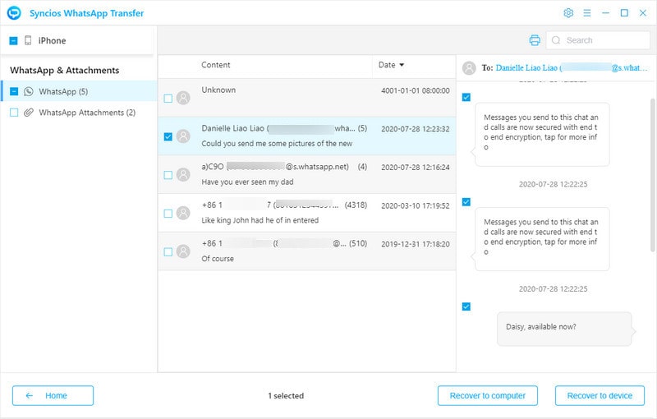Click avatar of a)C9O chat row
Screen dimensions: 657x419
(183, 174)
